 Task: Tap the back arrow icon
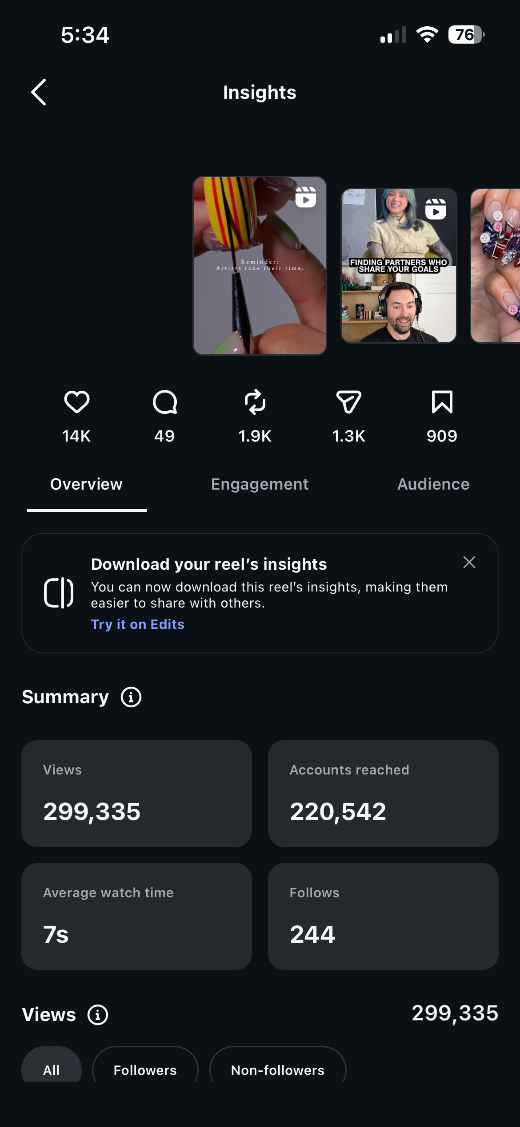click(39, 92)
